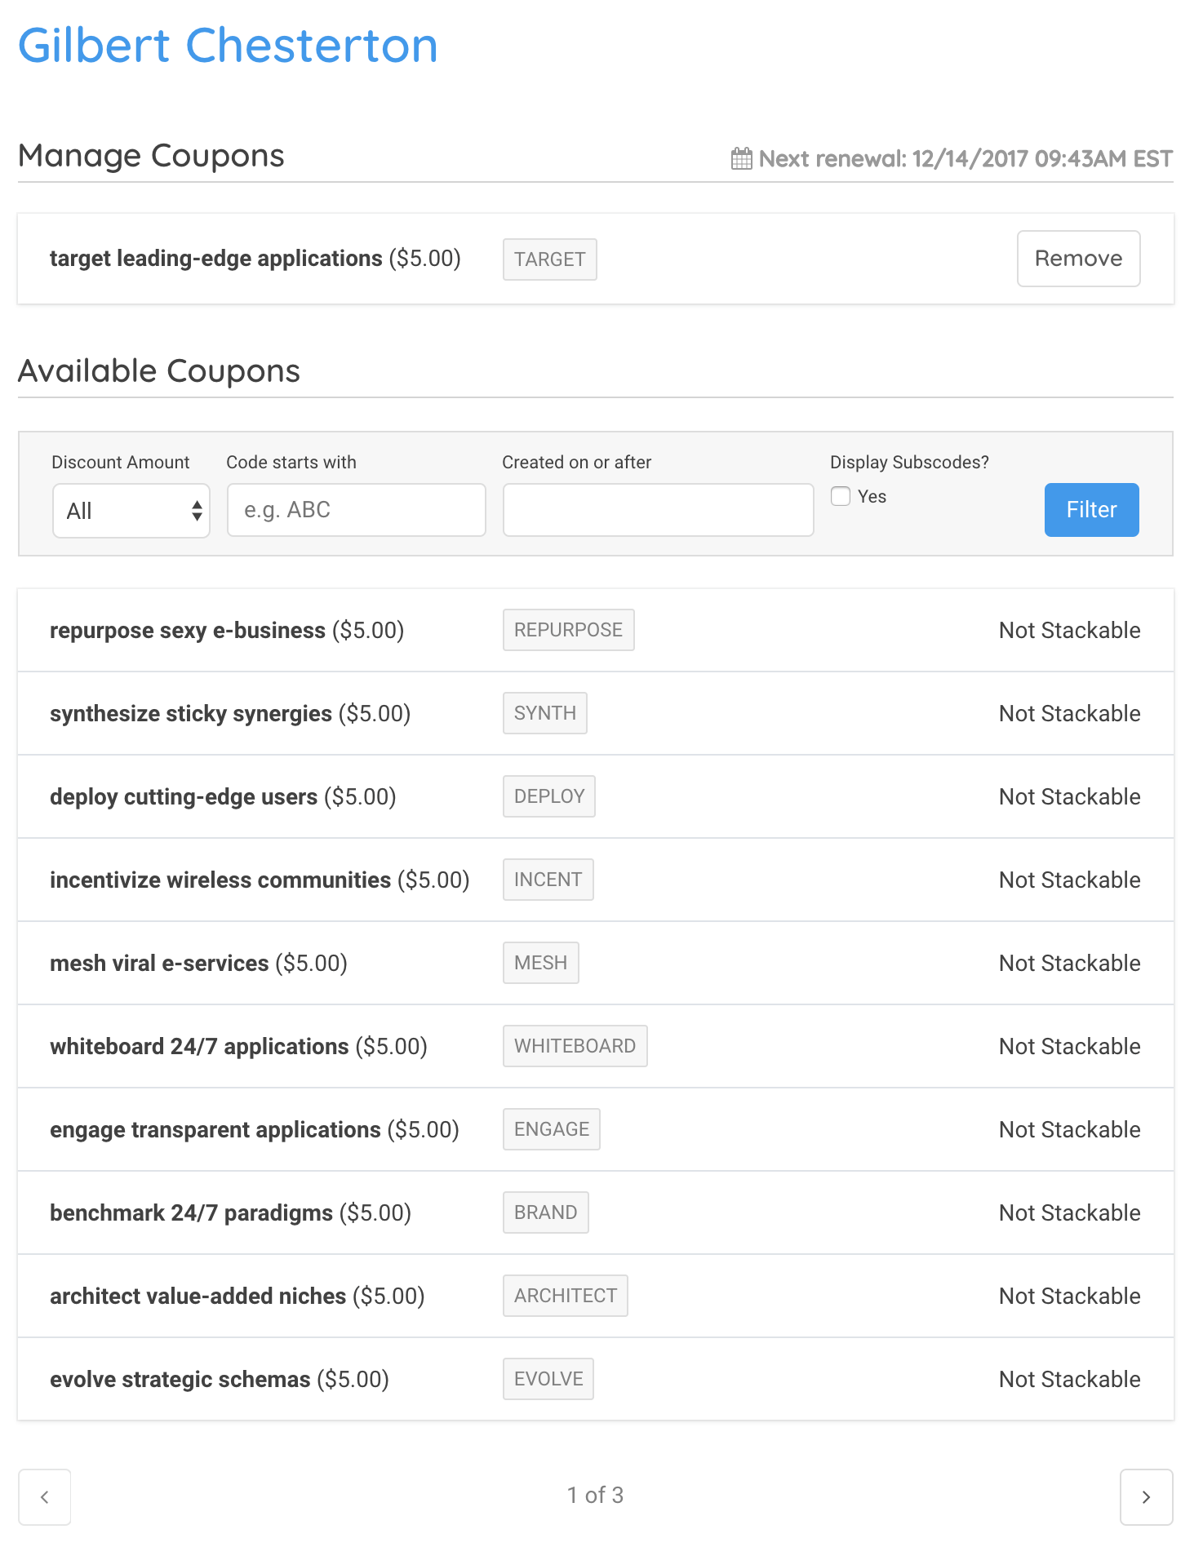The height and width of the screenshot is (1547, 1203).
Task: Click architect value-added niches coupon name
Action: pyautogui.click(x=198, y=1297)
